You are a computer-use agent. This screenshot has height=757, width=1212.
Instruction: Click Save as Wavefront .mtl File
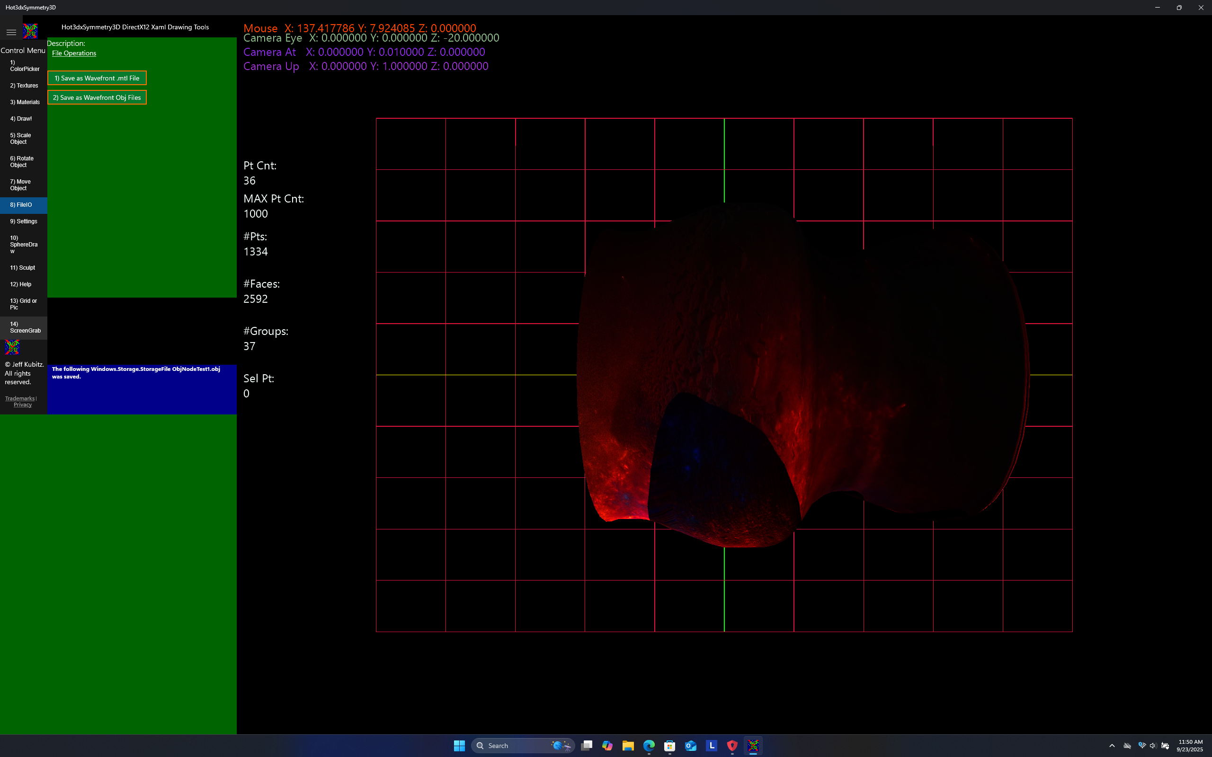click(97, 78)
